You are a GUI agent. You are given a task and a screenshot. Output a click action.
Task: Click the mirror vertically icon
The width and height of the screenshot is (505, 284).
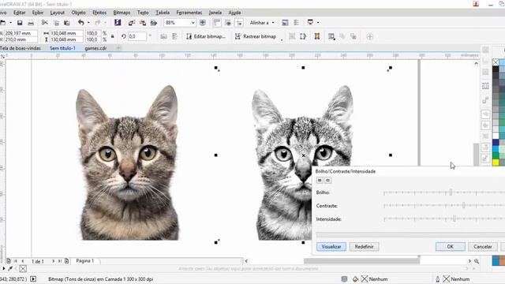[x=174, y=36]
